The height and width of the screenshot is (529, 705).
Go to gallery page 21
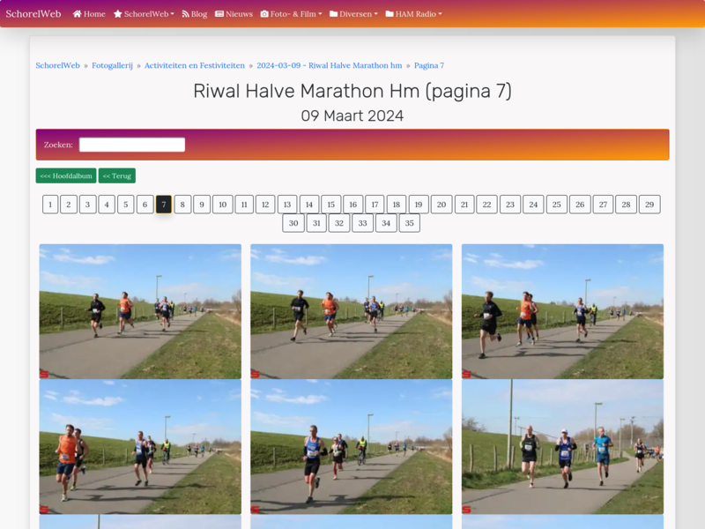coord(464,205)
